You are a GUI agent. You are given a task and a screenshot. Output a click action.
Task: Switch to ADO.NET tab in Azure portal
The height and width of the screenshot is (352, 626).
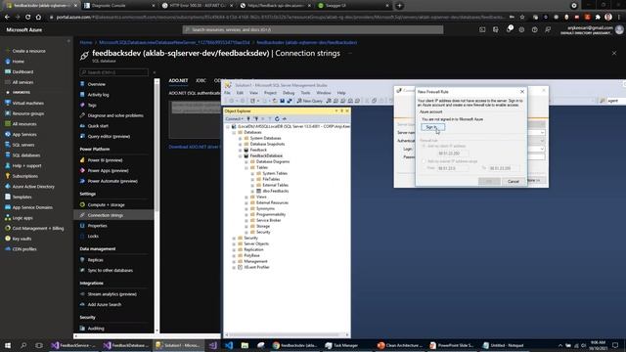click(178, 80)
